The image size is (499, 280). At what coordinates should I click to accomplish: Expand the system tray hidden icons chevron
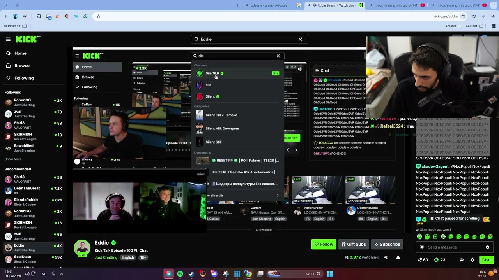62,274
